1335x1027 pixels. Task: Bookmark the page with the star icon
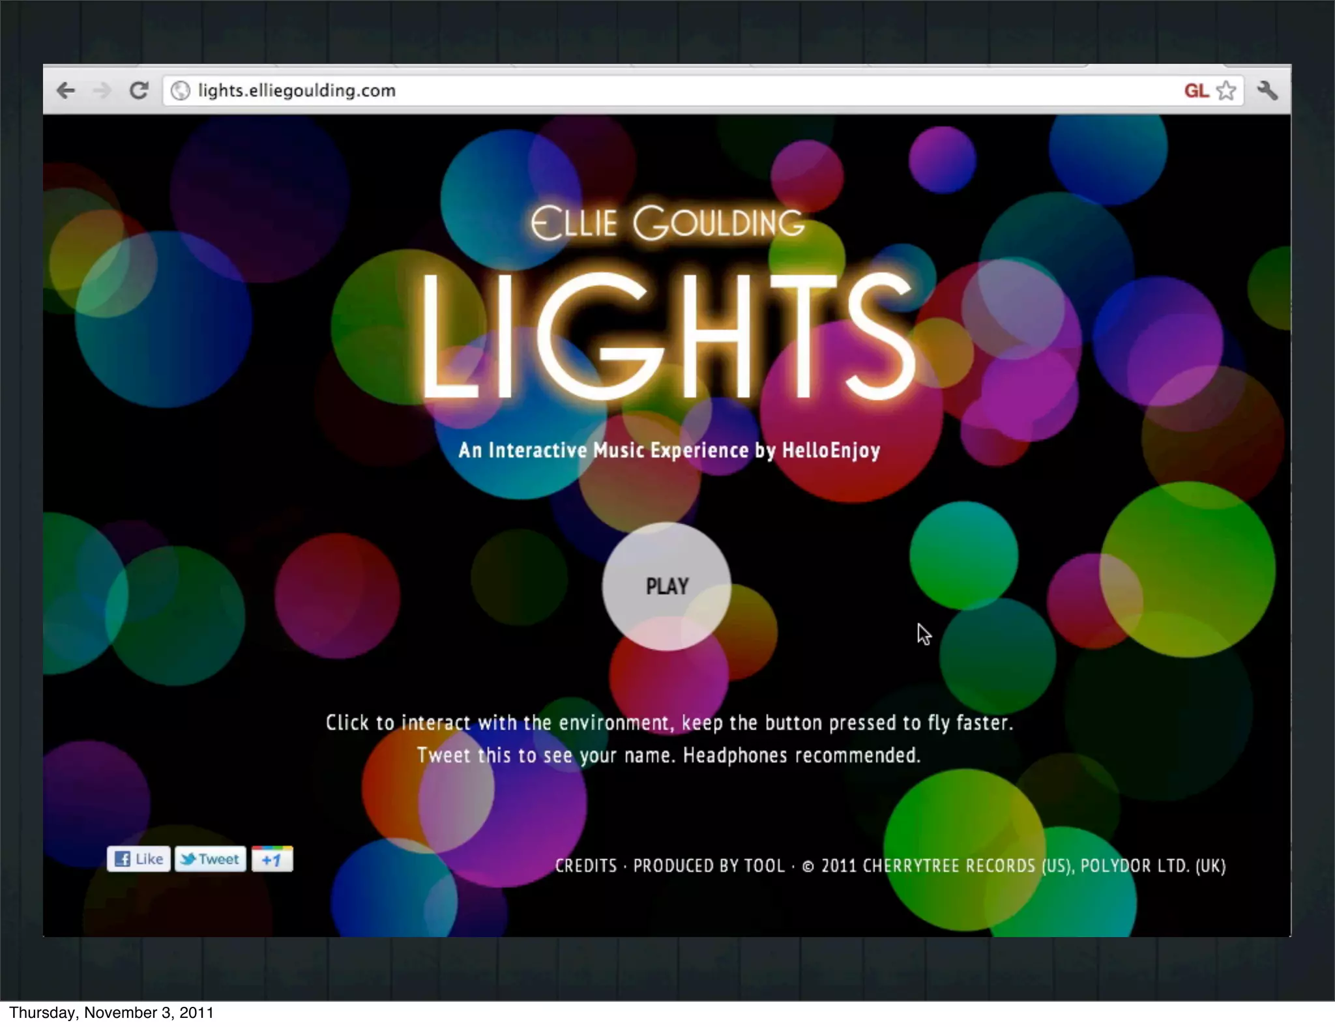(x=1226, y=91)
